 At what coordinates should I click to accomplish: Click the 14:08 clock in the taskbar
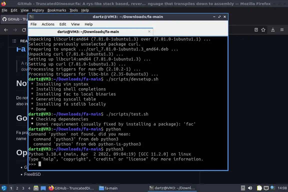point(282,188)
